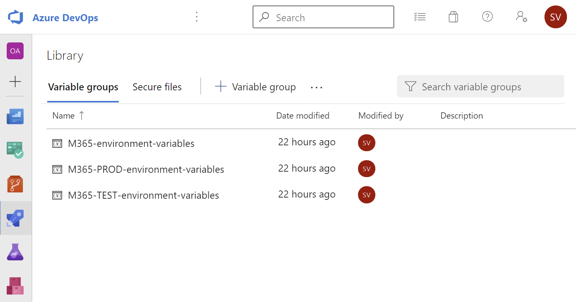Viewport: 576px width, 302px height.
Task: Click the Modified by column header
Action: 381,116
